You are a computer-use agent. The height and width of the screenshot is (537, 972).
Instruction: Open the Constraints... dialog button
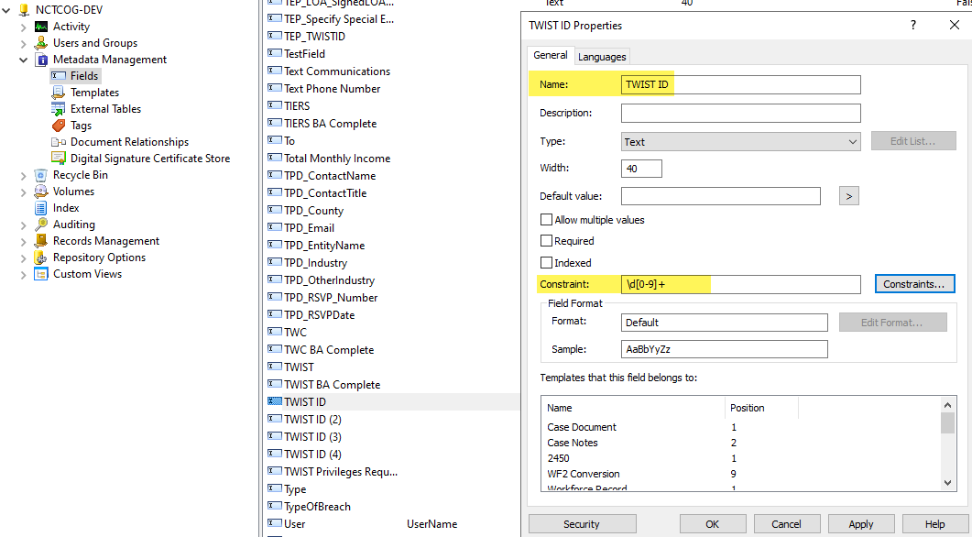914,284
